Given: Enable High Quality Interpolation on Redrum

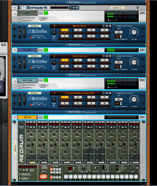Looking at the screenshot, I should pyautogui.click(x=20, y=174).
